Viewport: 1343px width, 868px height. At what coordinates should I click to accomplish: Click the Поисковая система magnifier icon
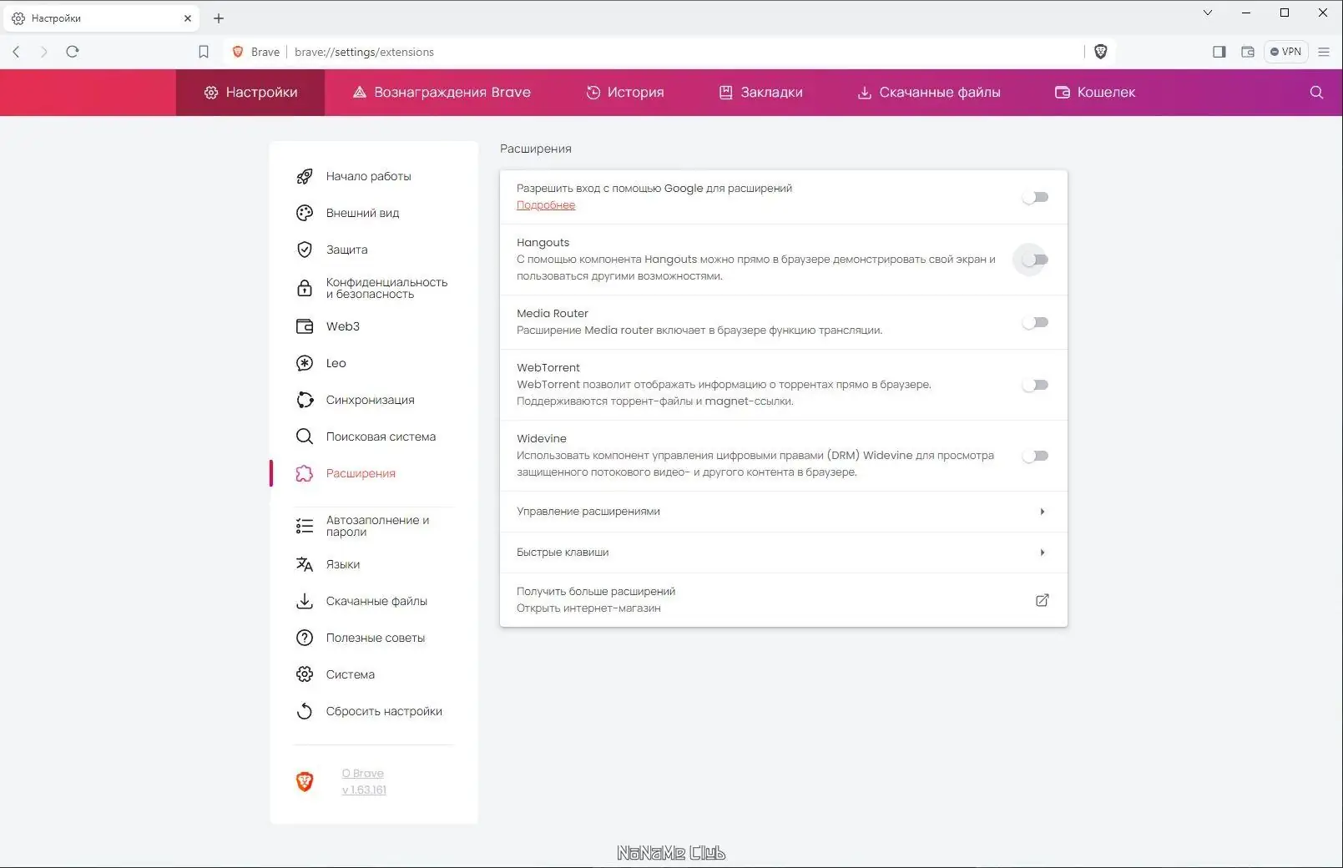click(x=304, y=436)
